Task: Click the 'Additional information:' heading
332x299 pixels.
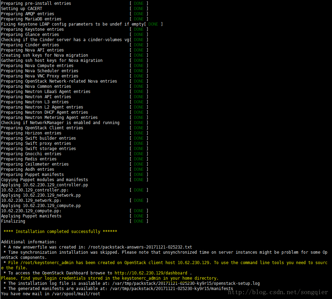Action: click(x=29, y=242)
